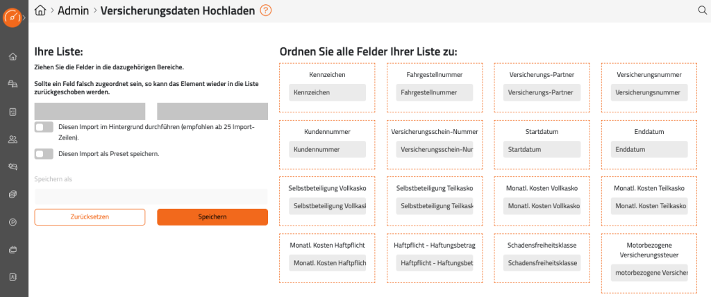Image resolution: width=711 pixels, height=297 pixels.
Task: Open the circled P icon in sidebar
Action: [12, 222]
